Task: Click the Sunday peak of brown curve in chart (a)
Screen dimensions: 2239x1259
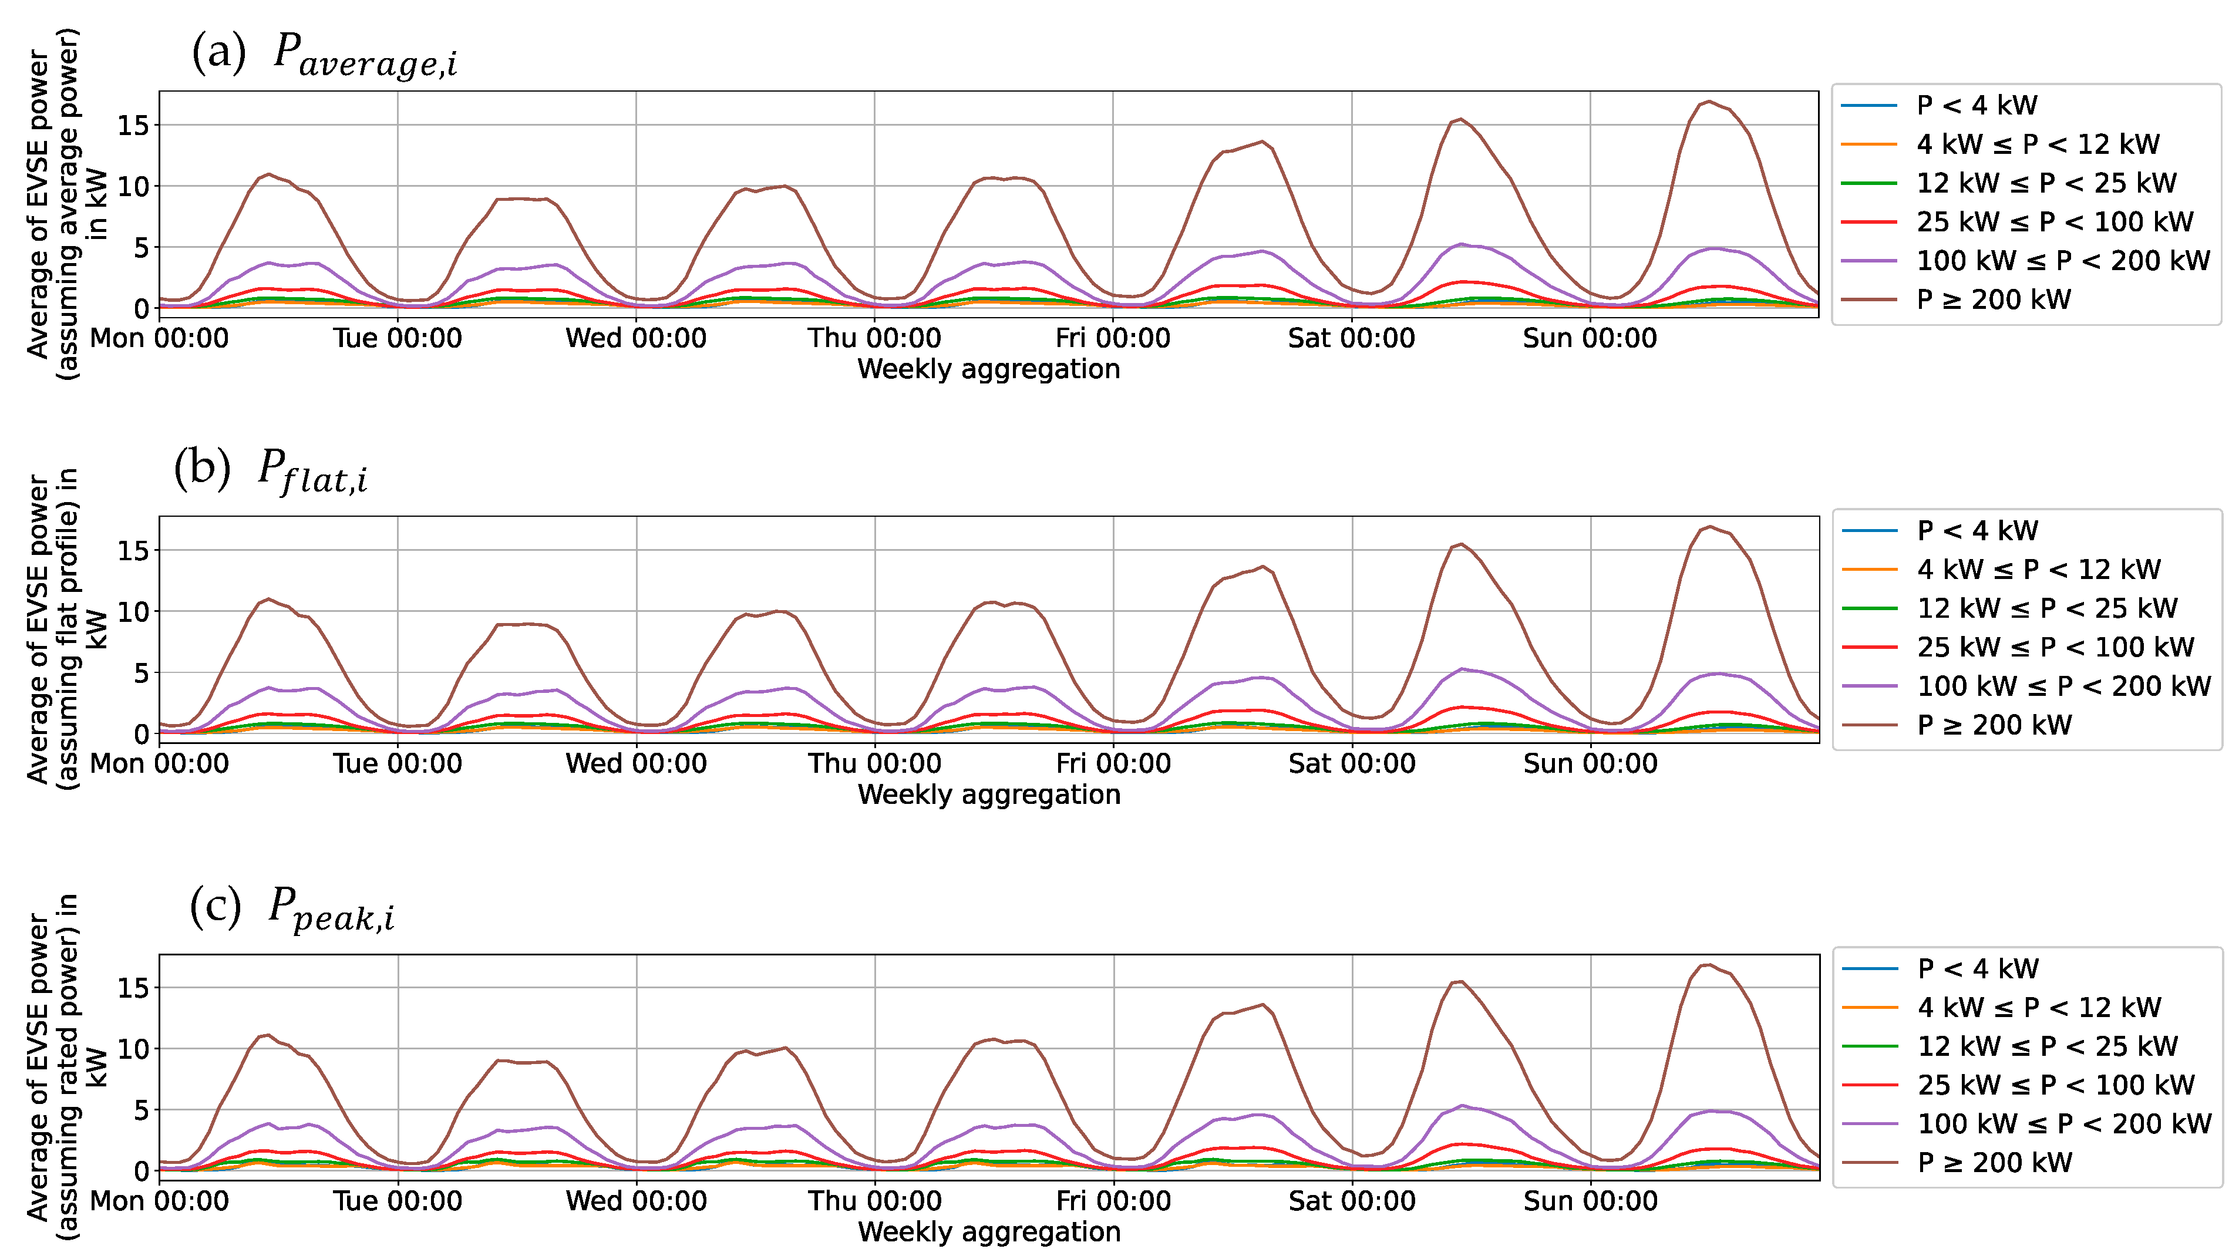Action: coord(1709,102)
